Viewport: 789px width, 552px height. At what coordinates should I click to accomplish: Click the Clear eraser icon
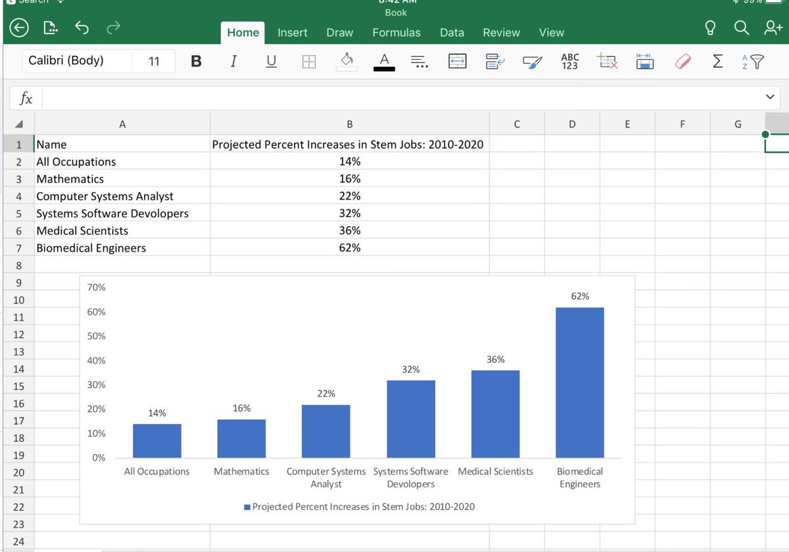pyautogui.click(x=683, y=62)
